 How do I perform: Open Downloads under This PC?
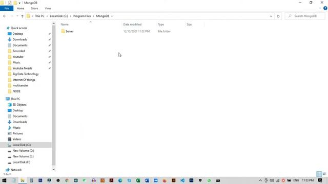(19, 122)
